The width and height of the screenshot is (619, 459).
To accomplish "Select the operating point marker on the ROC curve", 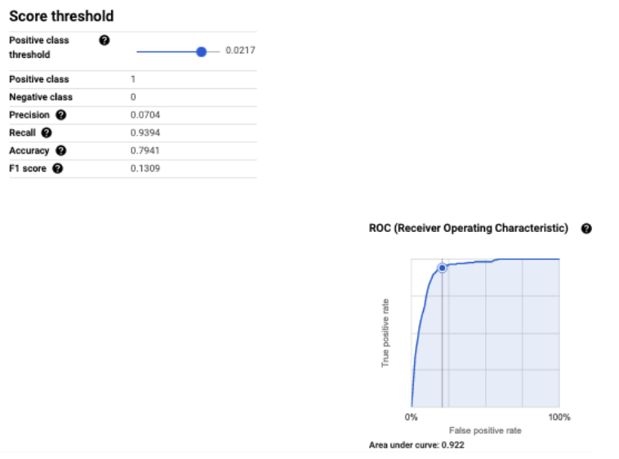I will 442,267.
